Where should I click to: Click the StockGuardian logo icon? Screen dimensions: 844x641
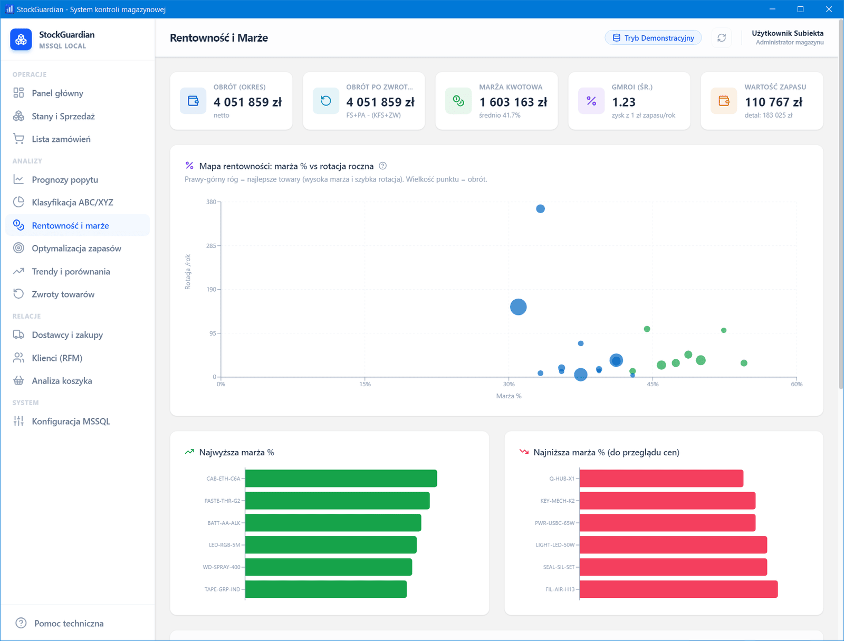click(21, 40)
